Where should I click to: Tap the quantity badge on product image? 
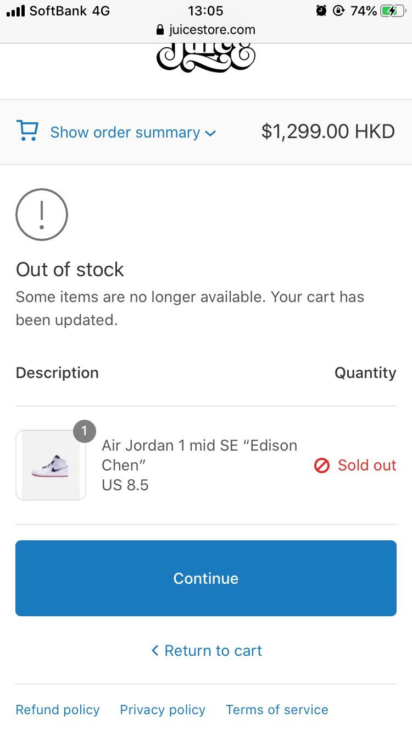(x=85, y=431)
